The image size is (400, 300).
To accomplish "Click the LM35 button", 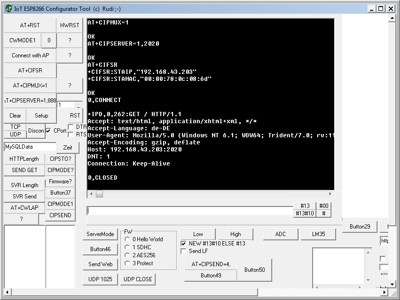I will coord(318,234).
